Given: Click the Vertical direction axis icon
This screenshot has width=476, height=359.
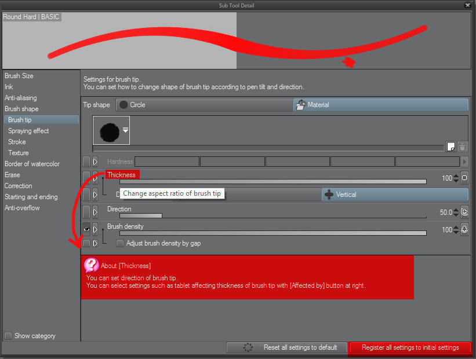Looking at the screenshot, I should 329,195.
